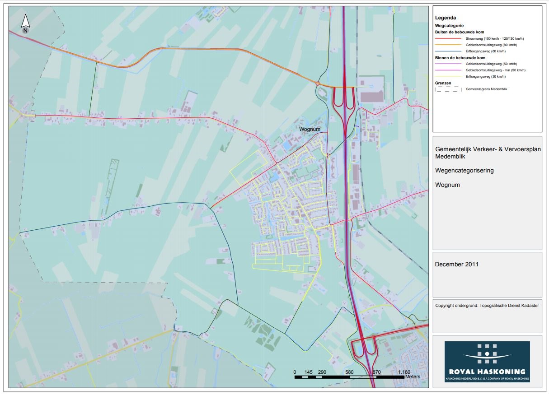549x395 pixels.
Task: Click "Gemeentelijk Verkeer- & Vervoersplan" title line
Action: (488, 149)
